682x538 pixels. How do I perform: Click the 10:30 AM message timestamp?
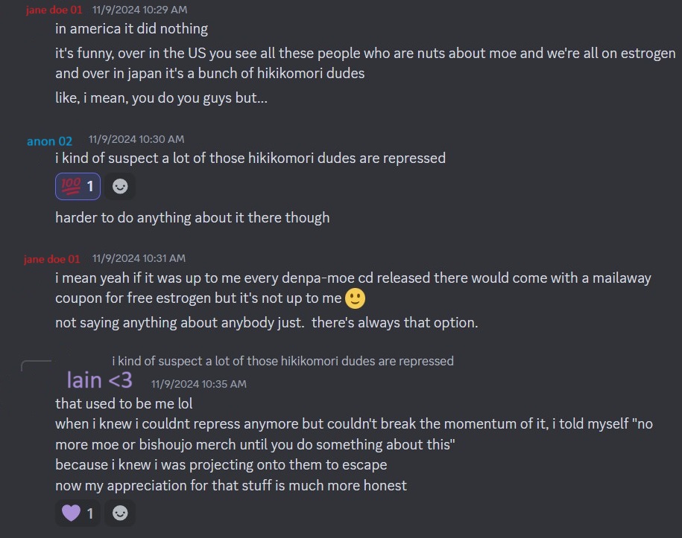[x=136, y=139]
